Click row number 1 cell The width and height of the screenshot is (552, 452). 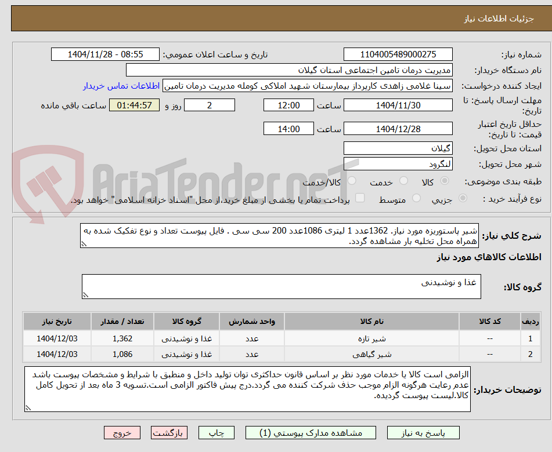click(x=530, y=338)
